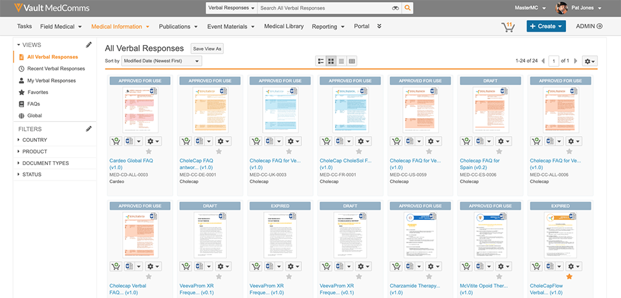
Task: Open the Cholecap FAQ for Spain link
Action: click(x=479, y=164)
